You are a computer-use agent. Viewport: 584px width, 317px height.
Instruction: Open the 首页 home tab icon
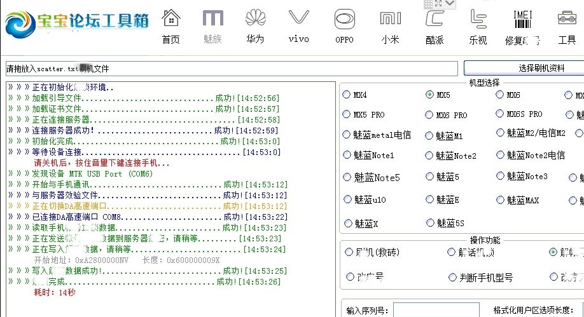point(170,25)
